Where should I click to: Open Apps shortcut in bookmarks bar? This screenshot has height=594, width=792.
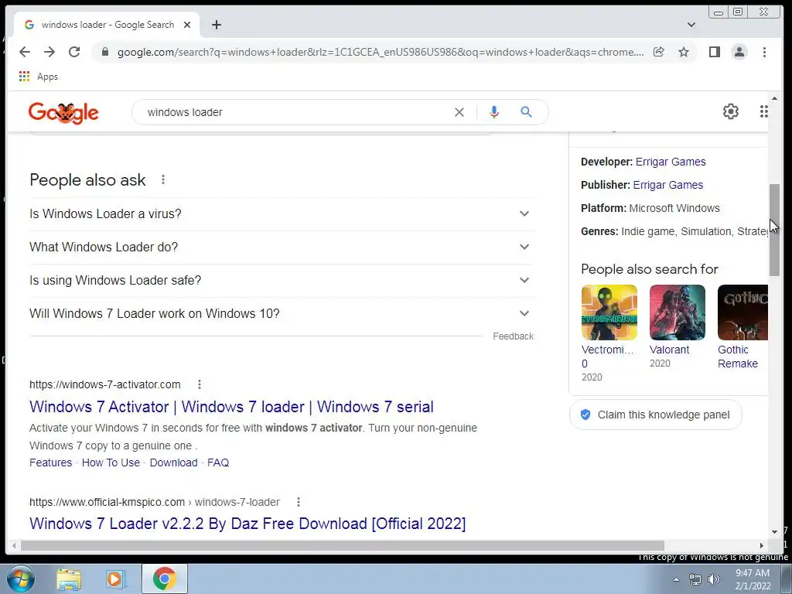coord(39,77)
